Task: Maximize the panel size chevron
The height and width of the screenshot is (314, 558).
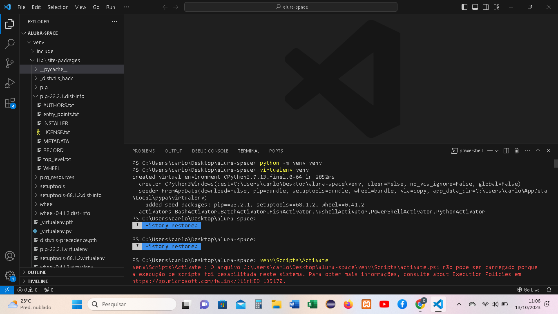Action: point(538,151)
